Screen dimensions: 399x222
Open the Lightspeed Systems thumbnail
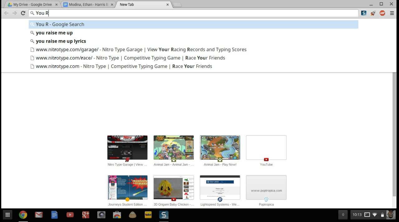click(220, 187)
